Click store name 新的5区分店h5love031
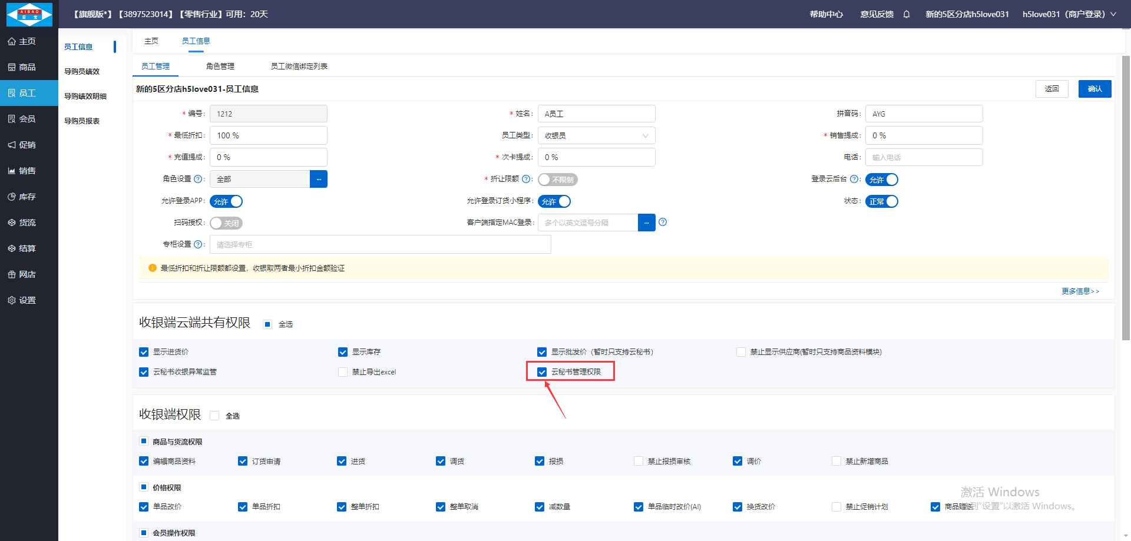 967,14
